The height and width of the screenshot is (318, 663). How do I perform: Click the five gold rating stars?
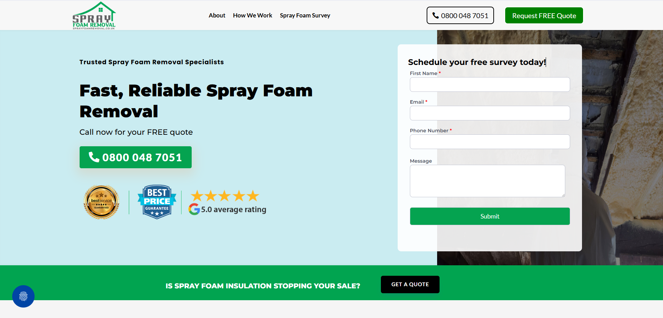tap(225, 196)
